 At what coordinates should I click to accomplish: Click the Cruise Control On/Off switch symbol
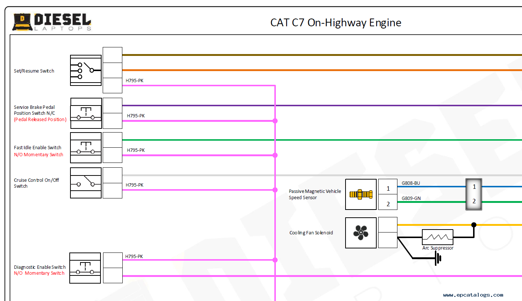point(86,183)
